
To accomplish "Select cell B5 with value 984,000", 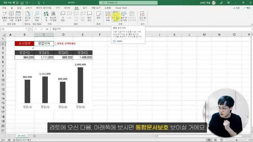I will point(25,57).
